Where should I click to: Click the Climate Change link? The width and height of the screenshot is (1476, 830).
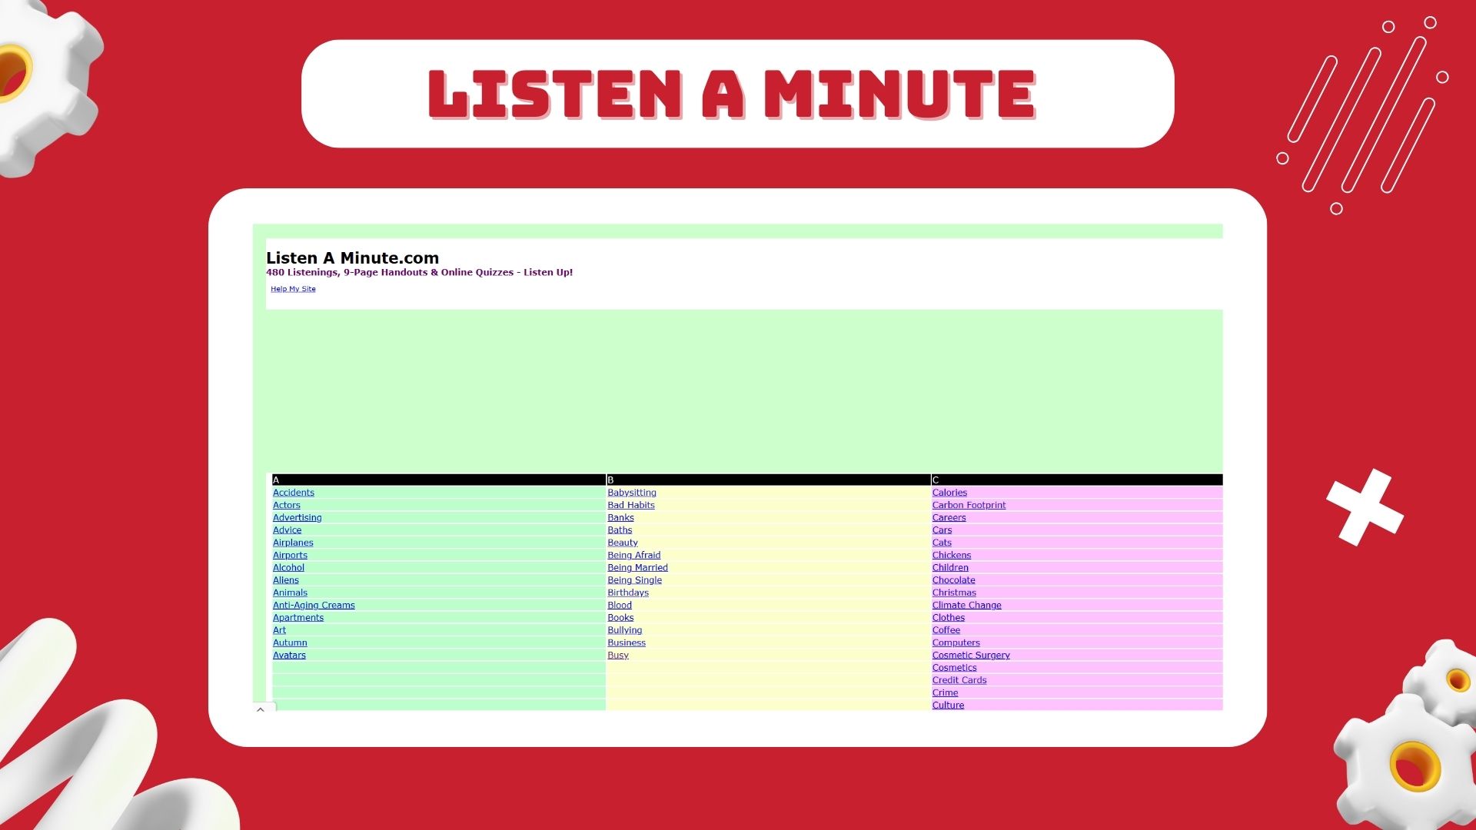point(966,605)
